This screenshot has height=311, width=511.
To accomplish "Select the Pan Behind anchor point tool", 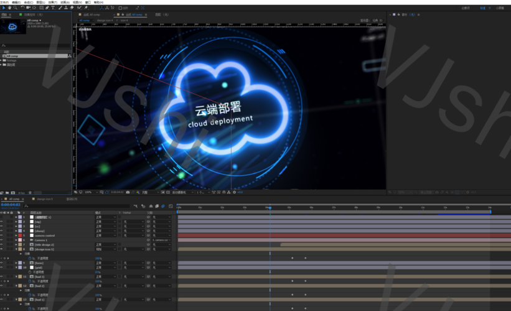I will (x=34, y=7).
